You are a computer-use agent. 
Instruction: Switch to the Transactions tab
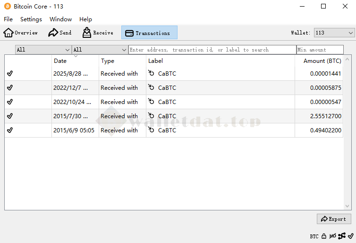149,33
